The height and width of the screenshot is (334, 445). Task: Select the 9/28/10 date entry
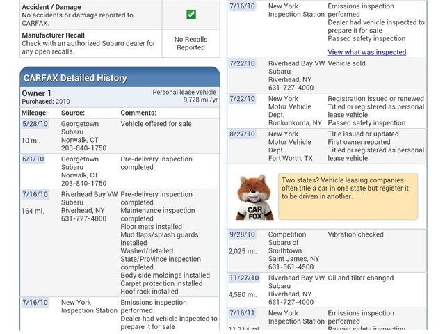[x=242, y=234]
